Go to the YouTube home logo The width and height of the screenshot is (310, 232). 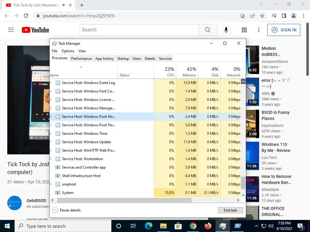(x=35, y=30)
